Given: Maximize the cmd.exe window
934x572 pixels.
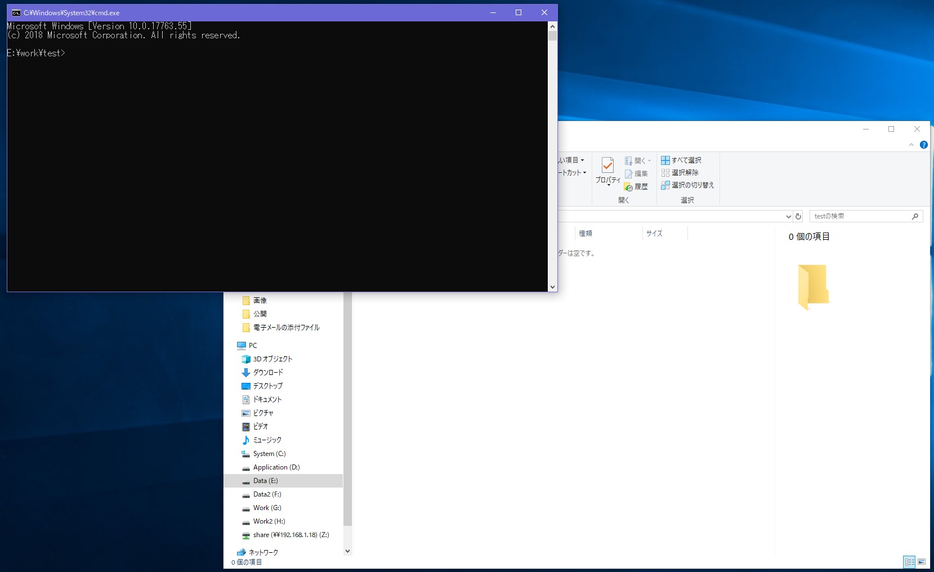Looking at the screenshot, I should [x=519, y=13].
